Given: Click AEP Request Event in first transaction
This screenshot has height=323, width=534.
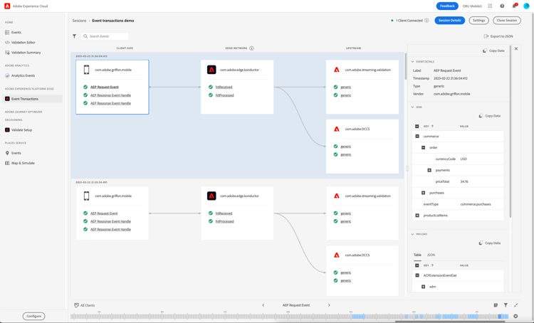Looking at the screenshot, I should click(105, 87).
